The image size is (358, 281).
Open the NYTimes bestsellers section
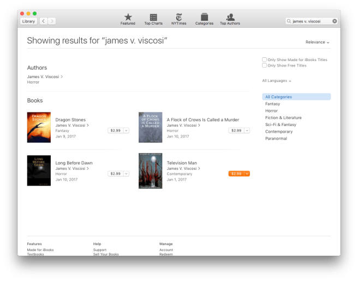tap(179, 19)
